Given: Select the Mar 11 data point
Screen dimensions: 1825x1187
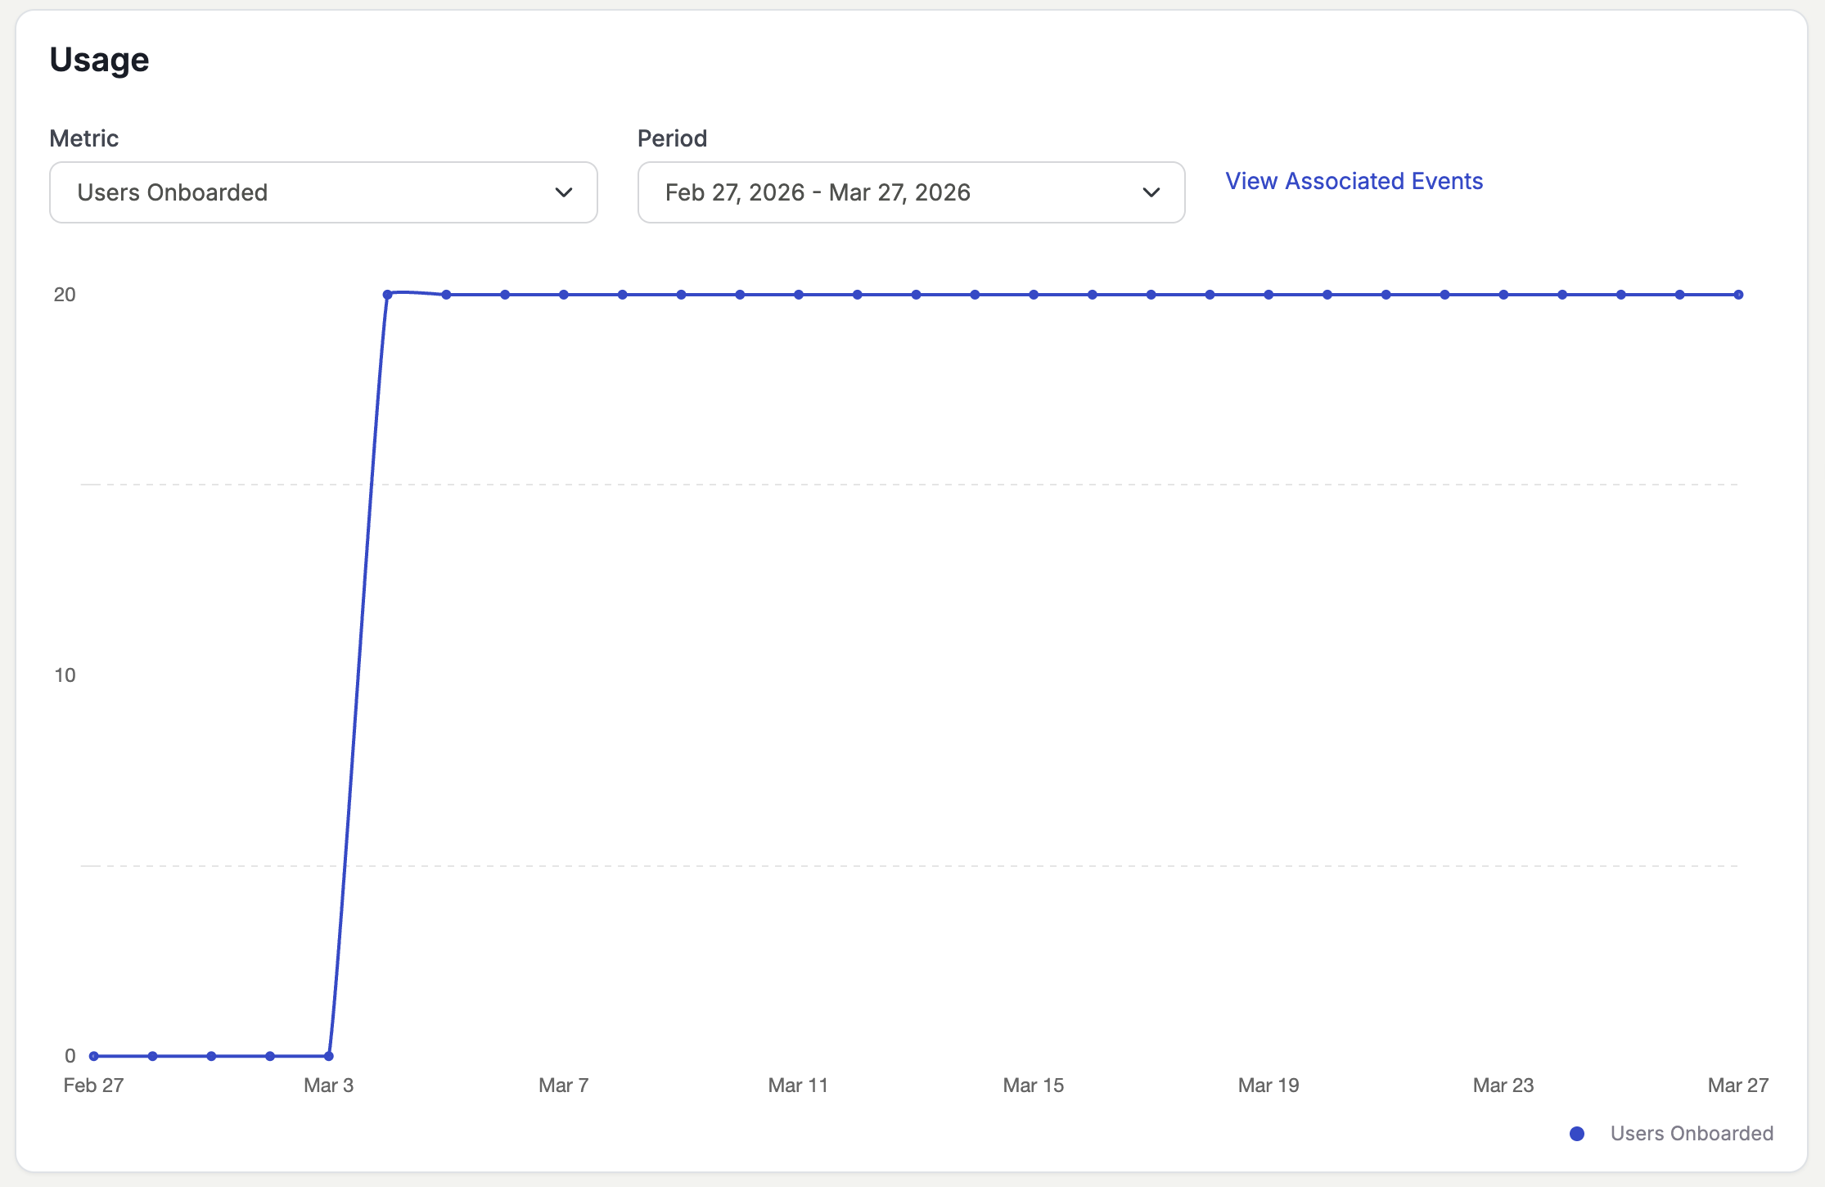Looking at the screenshot, I should (x=799, y=295).
